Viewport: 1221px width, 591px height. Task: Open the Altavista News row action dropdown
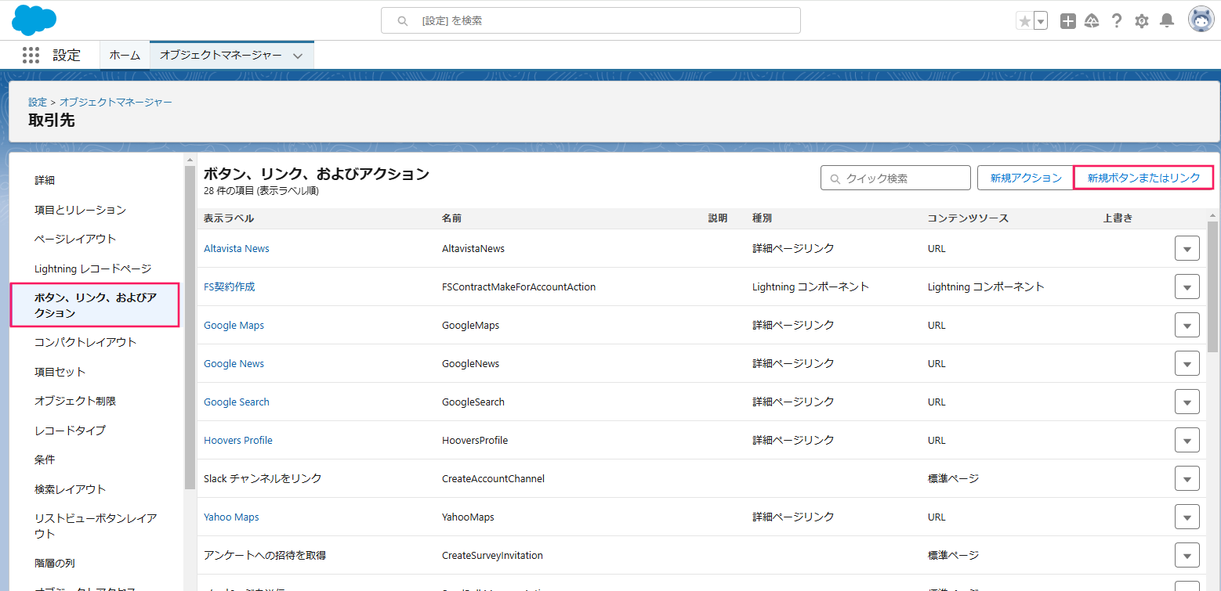point(1187,248)
